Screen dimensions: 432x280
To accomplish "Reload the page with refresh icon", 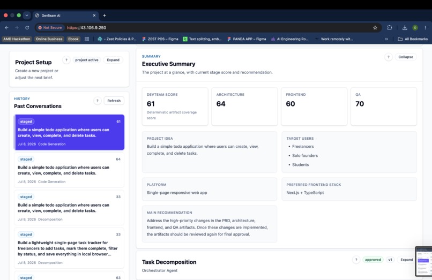I will tap(27, 27).
